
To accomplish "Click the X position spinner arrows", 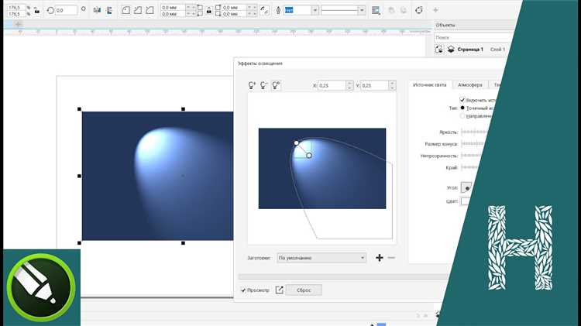I will [349, 86].
